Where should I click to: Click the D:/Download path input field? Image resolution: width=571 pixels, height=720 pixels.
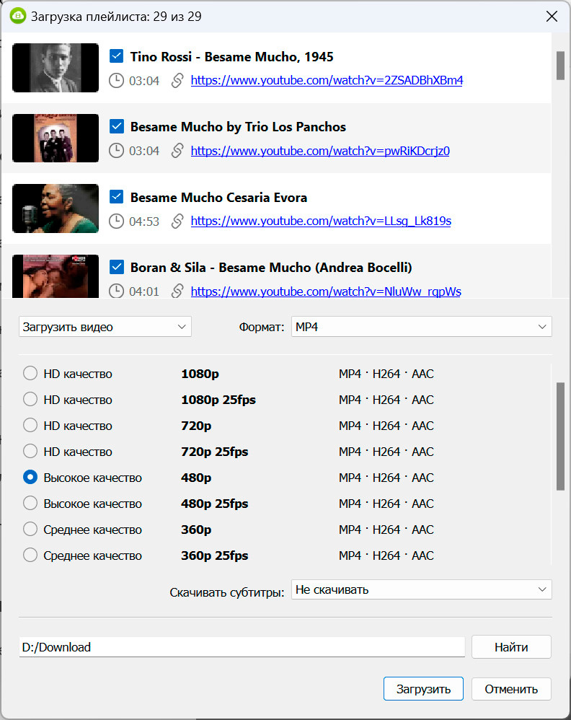(242, 647)
